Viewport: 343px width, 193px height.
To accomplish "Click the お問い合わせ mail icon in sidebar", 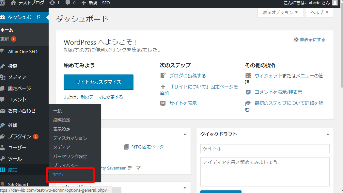I will 3,111.
